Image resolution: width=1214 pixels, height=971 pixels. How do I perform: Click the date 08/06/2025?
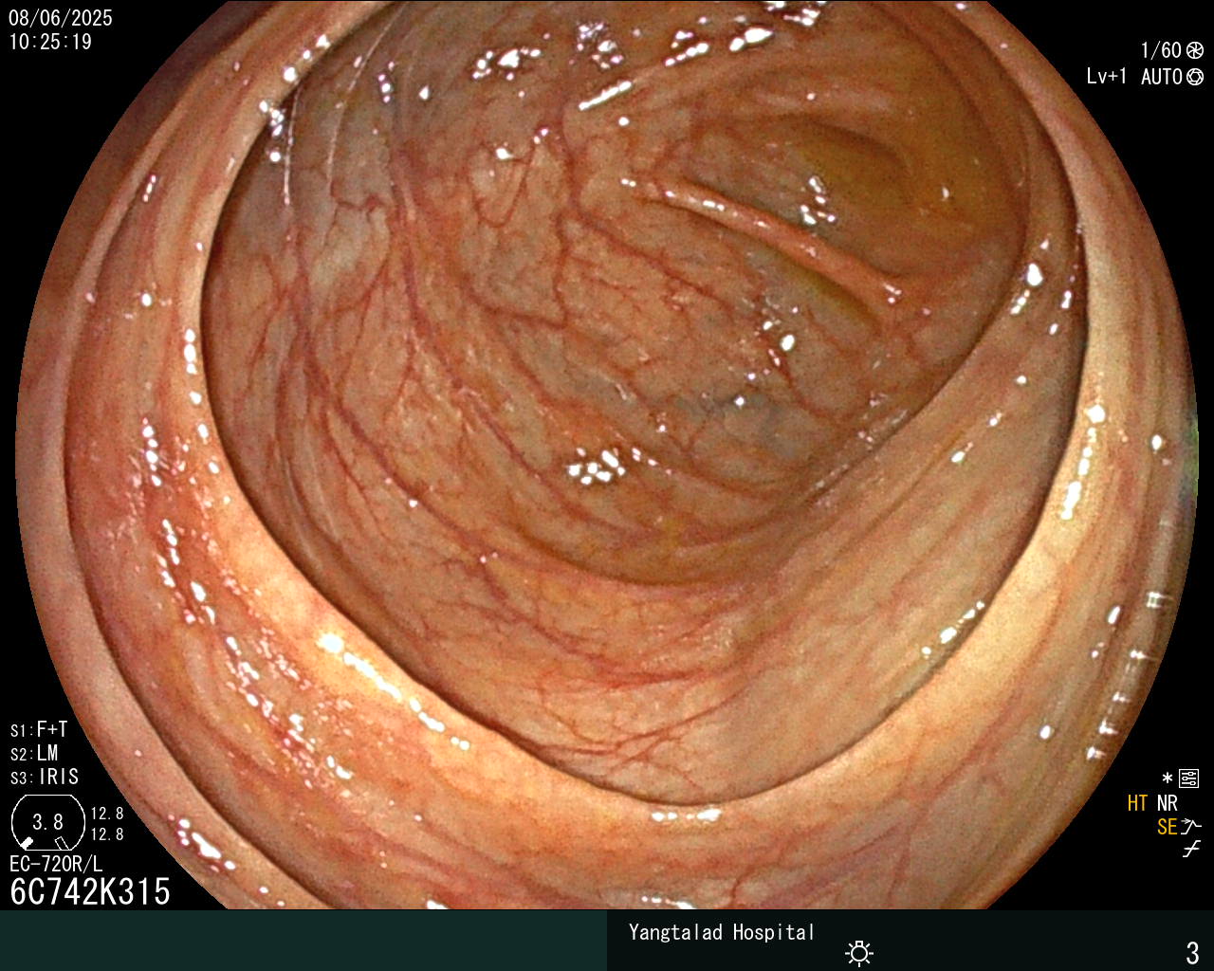click(61, 18)
